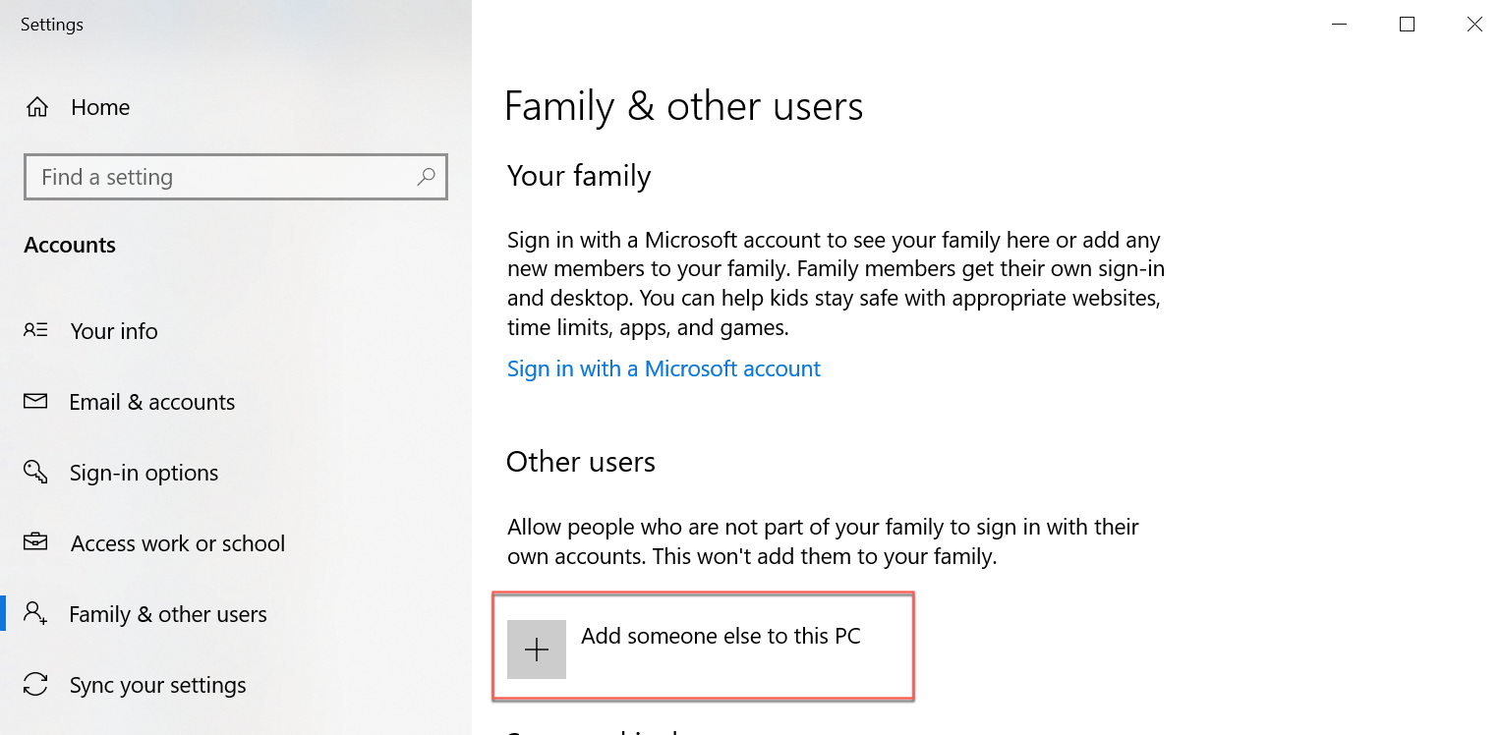Minimize the Settings window
This screenshot has width=1501, height=735.
tap(1339, 25)
